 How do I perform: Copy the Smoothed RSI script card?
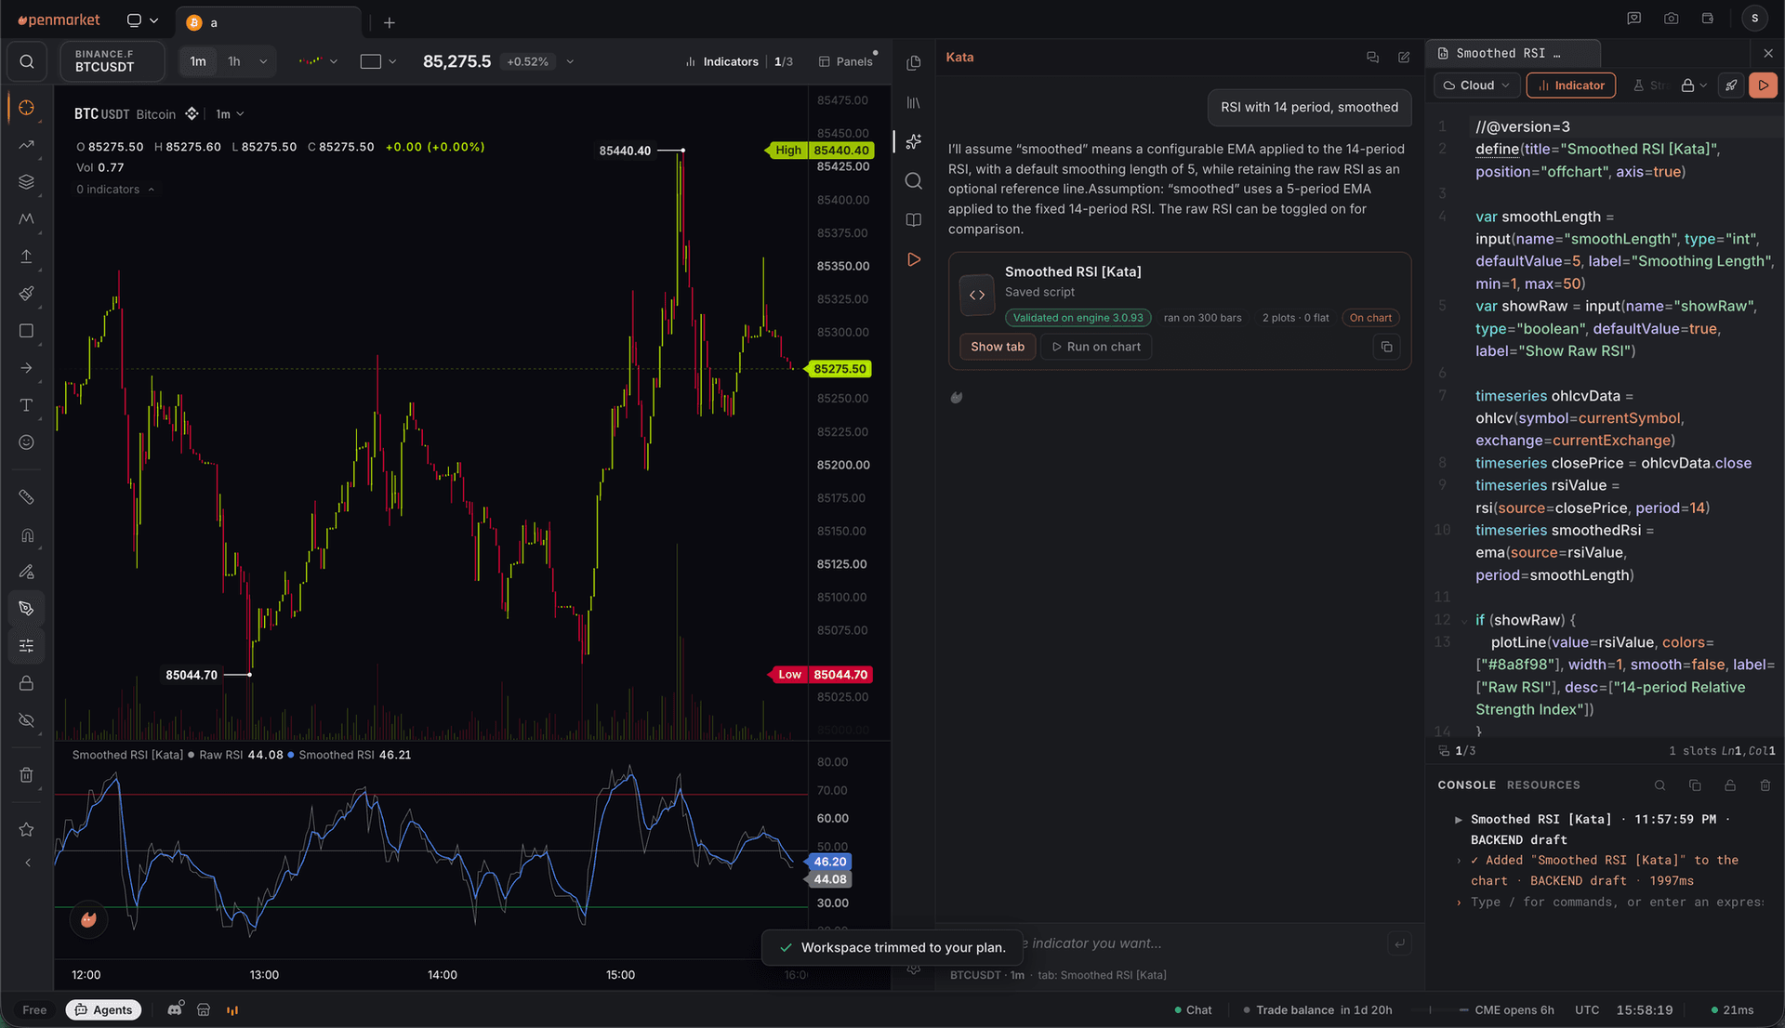pyautogui.click(x=1386, y=347)
